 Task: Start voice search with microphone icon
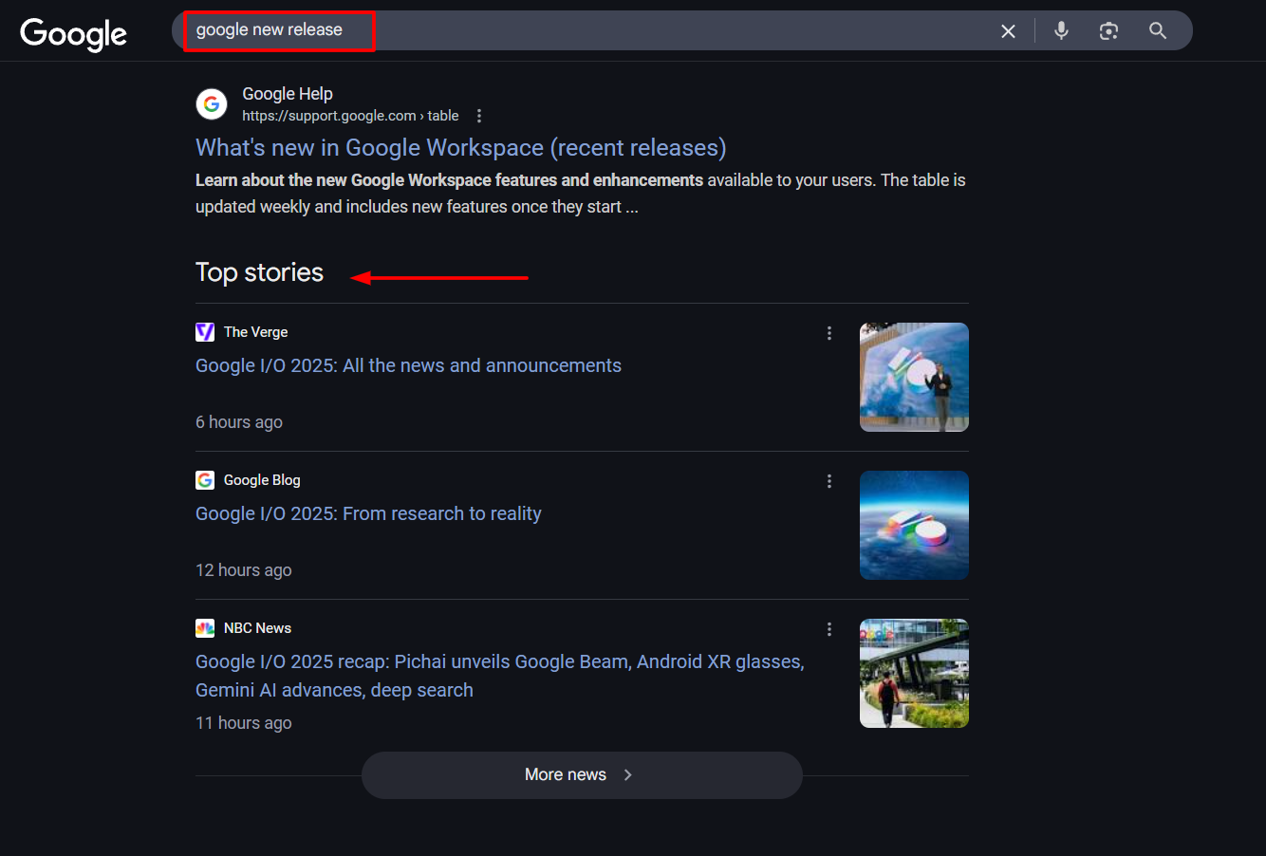tap(1061, 30)
